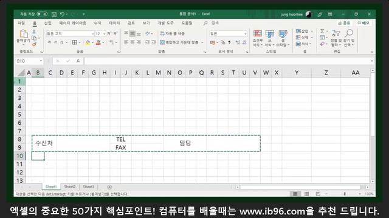
Task: Switch to the Developer (개발 도구) tab
Action: 165,23
